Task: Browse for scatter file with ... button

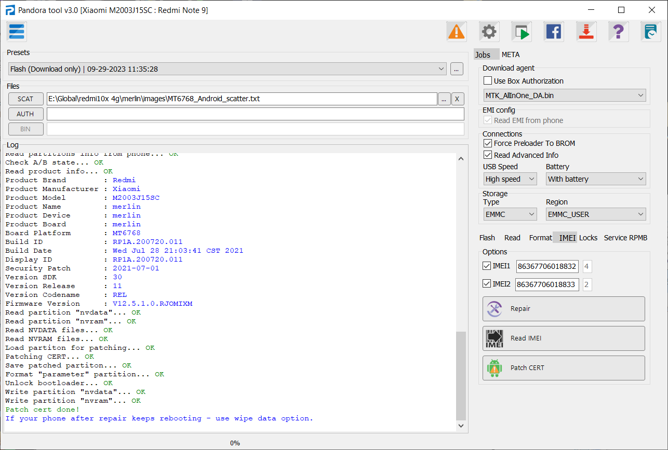Action: click(444, 99)
